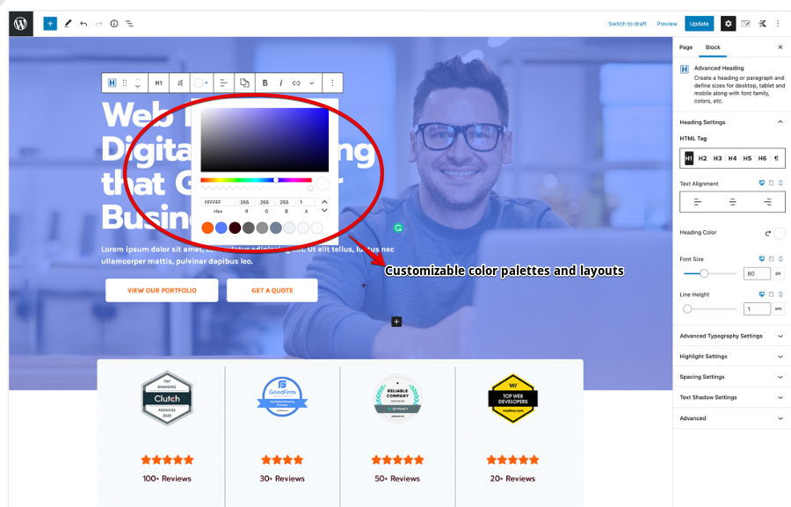
Task: Undo the last change
Action: point(83,24)
